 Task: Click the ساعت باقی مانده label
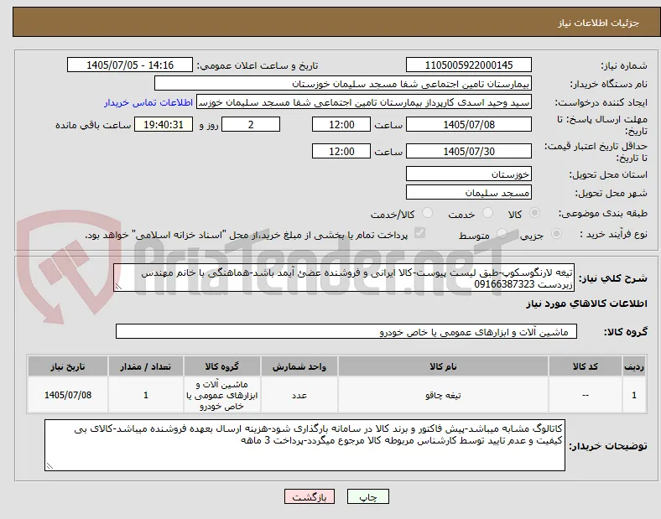click(x=93, y=125)
